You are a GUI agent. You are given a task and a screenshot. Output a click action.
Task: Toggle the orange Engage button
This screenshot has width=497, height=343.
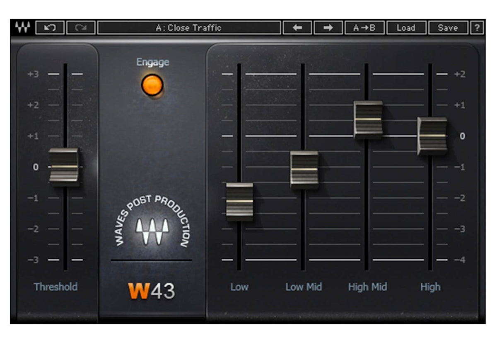(x=152, y=85)
